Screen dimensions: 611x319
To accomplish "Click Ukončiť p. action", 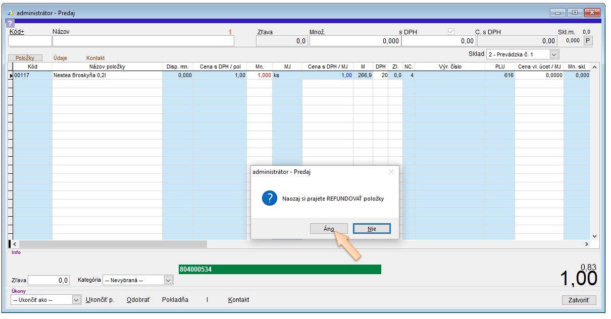I will (99, 300).
